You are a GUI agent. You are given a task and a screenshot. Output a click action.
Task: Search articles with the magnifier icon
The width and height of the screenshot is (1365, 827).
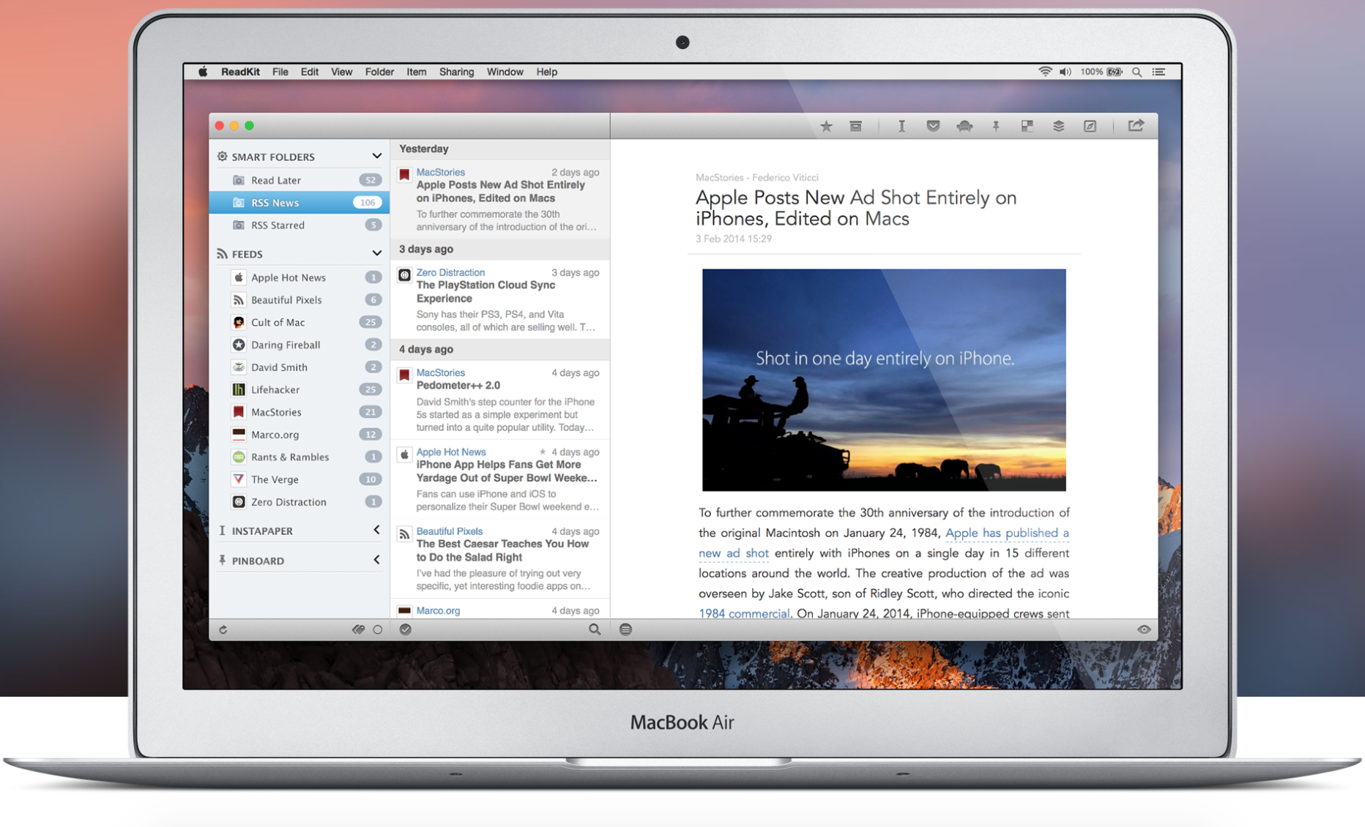[595, 629]
